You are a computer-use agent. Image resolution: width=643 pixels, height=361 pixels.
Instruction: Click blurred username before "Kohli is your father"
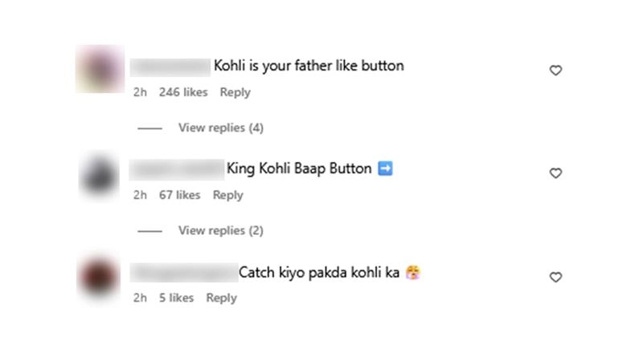[170, 66]
